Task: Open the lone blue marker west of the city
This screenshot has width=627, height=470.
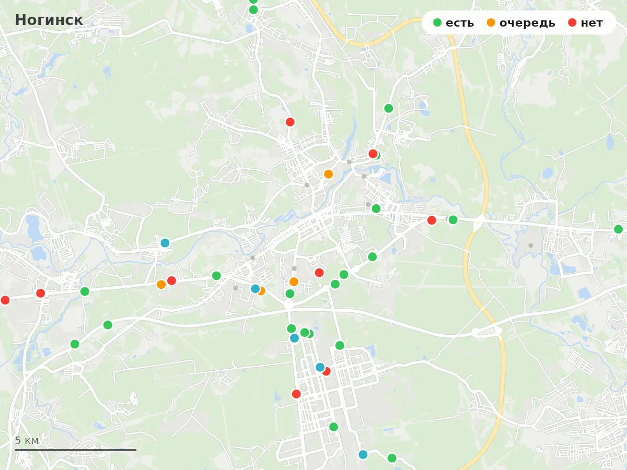Action: (165, 243)
